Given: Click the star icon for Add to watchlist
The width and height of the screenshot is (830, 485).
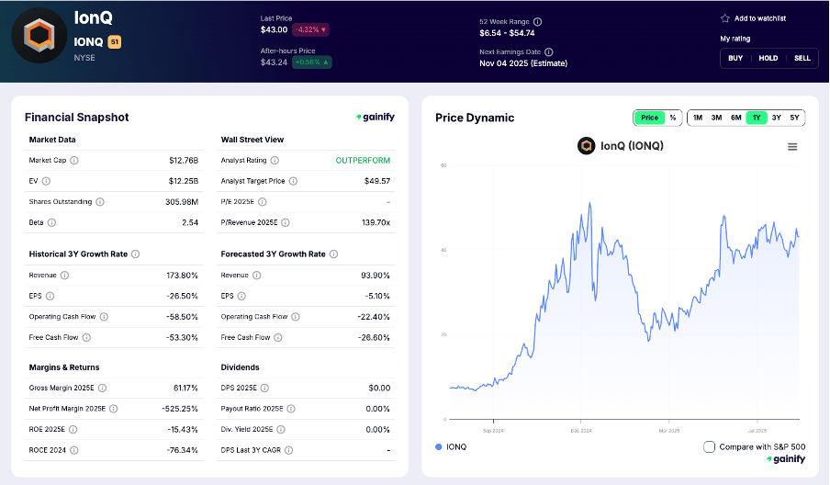Looking at the screenshot, I should click(x=724, y=18).
